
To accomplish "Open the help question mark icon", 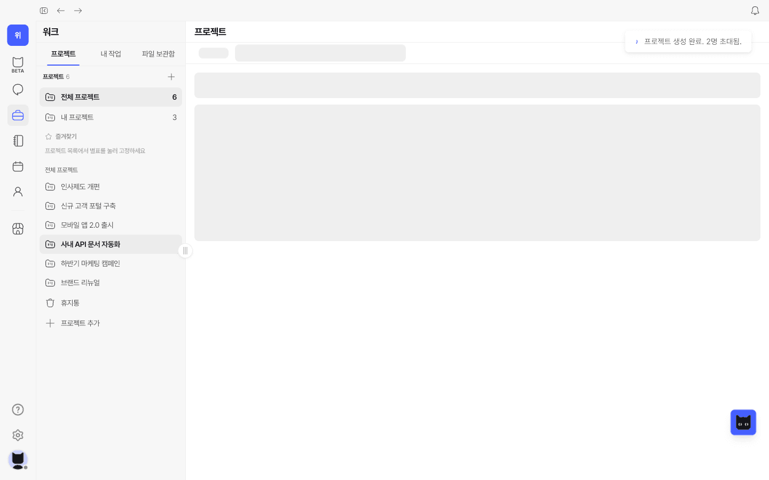I will coord(18,410).
